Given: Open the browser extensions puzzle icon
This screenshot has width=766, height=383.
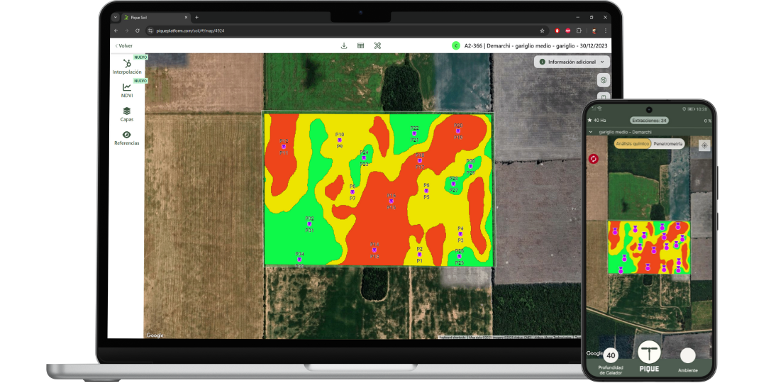Looking at the screenshot, I should 579,30.
